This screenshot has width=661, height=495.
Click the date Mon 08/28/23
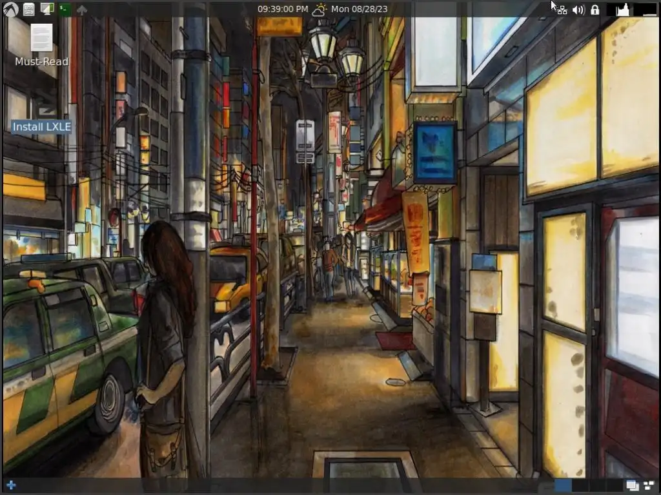click(359, 9)
